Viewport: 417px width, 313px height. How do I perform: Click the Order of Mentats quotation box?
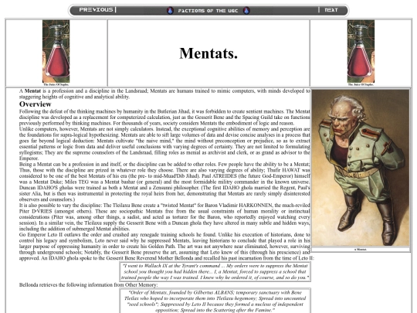point(215,301)
